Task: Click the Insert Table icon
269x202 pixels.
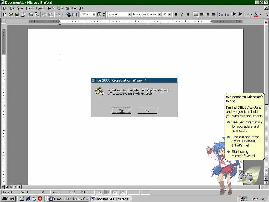Action: pos(75,14)
